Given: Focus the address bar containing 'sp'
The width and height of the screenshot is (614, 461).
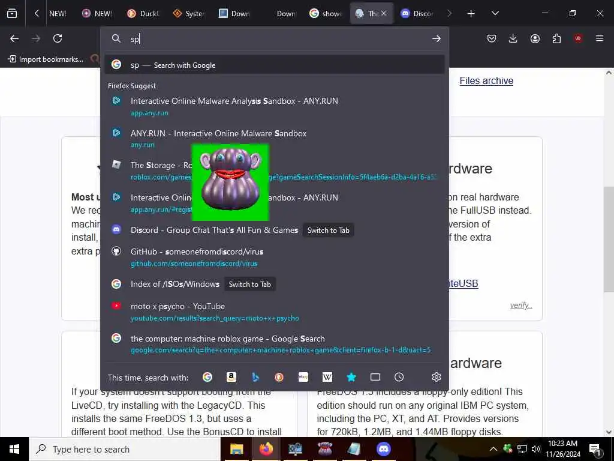Looking at the screenshot, I should (x=274, y=39).
